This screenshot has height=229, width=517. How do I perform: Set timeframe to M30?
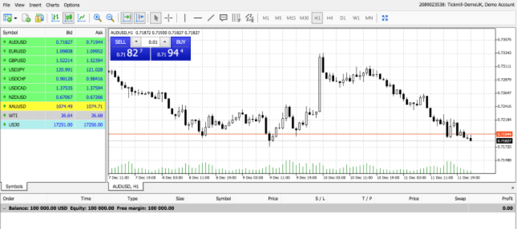(304, 18)
